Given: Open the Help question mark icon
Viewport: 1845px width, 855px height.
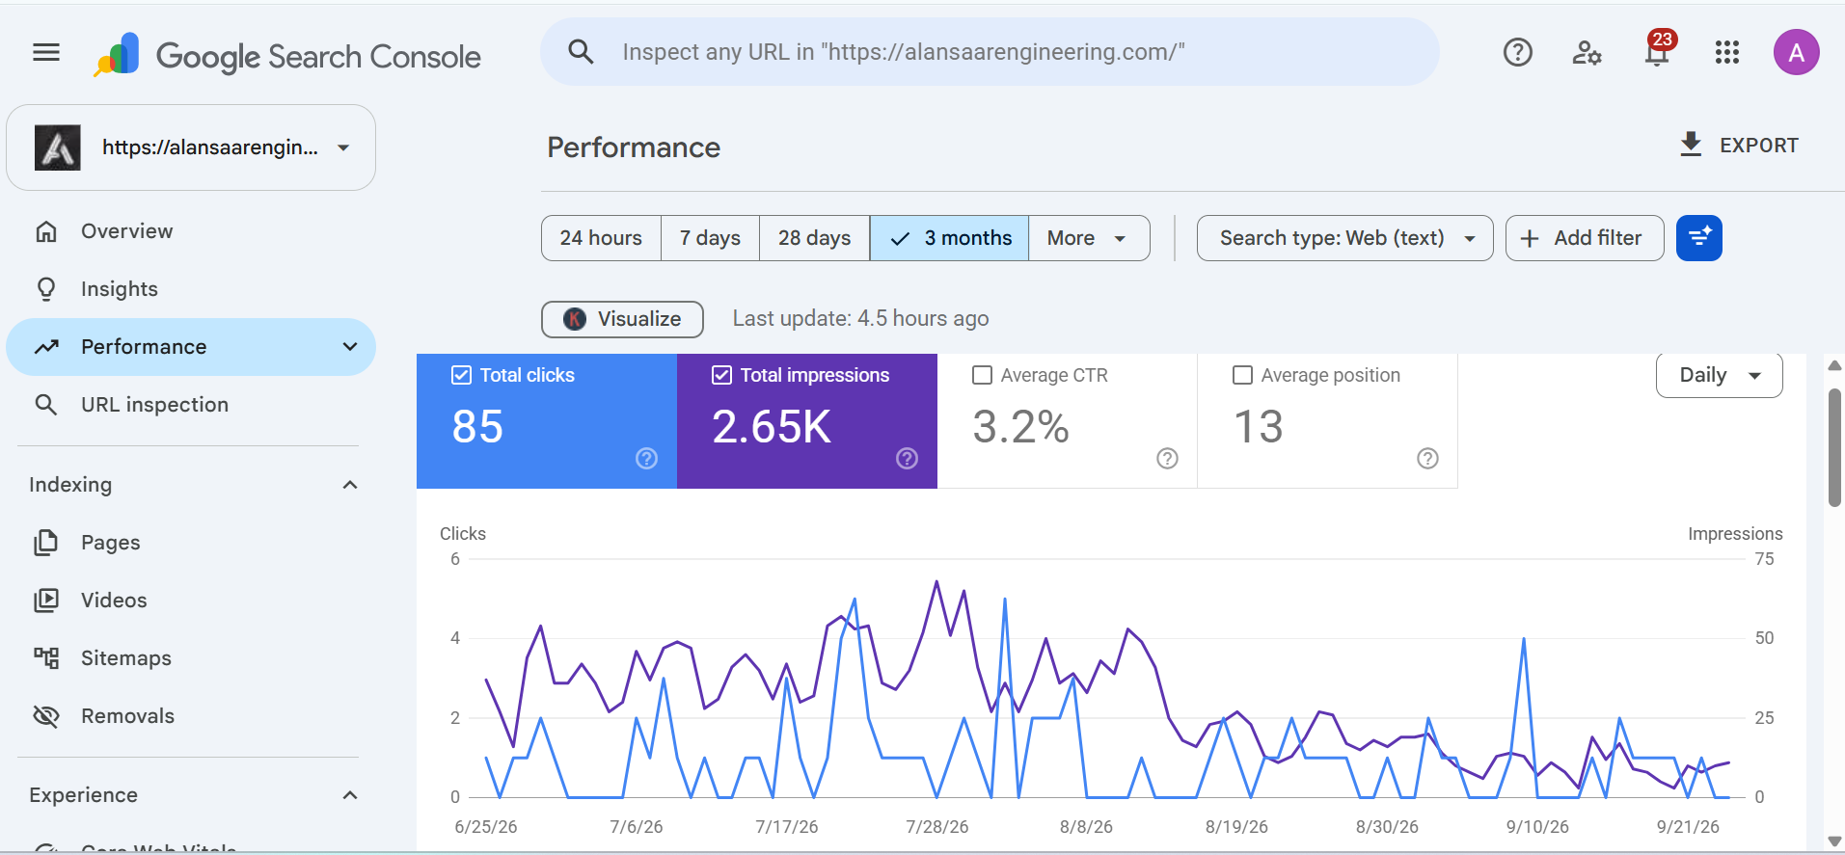Looking at the screenshot, I should 1518,52.
